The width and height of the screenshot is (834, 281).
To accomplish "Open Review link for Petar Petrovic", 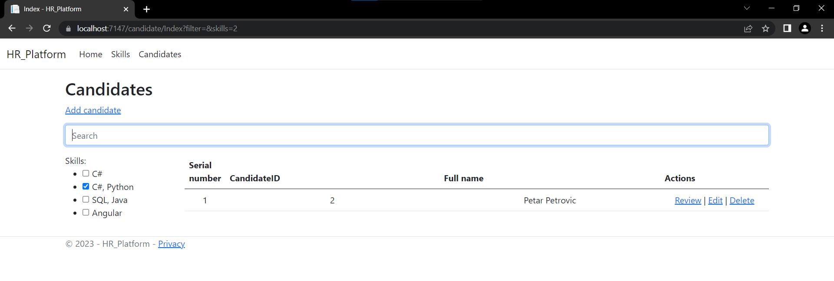I will (688, 200).
